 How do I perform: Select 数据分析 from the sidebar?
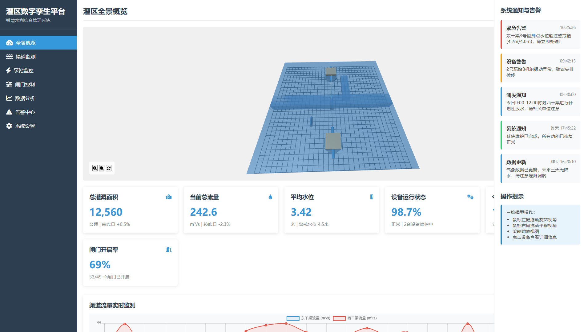(25, 98)
